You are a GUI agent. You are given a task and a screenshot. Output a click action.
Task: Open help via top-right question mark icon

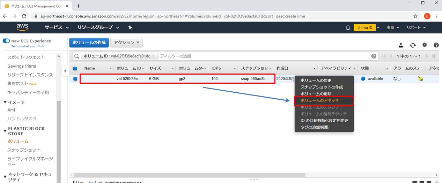pyautogui.click(x=436, y=45)
